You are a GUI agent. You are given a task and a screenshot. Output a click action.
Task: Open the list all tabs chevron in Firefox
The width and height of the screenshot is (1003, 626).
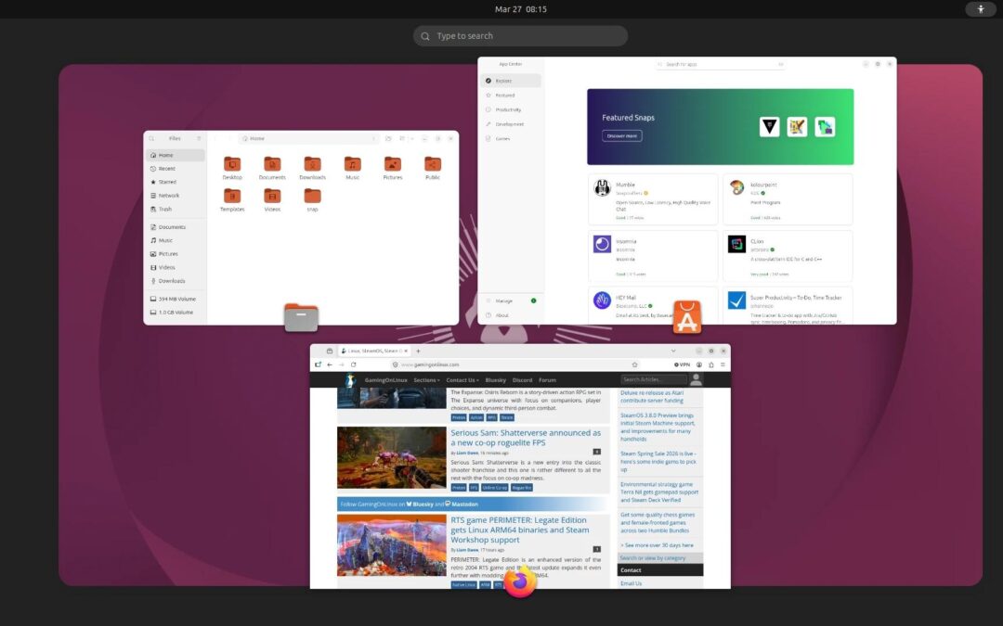[673, 351]
